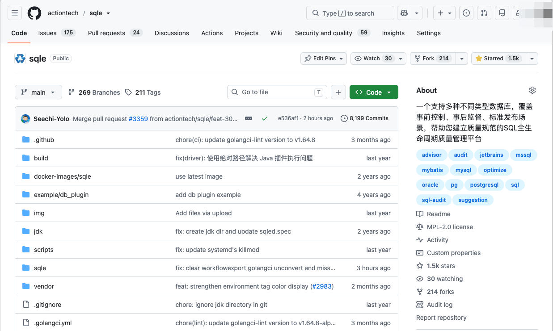Click the vendor folder icon

pos(26,286)
